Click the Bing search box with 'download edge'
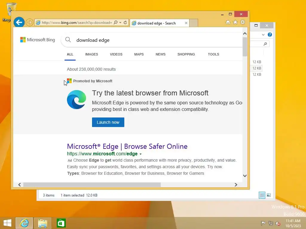Viewport: 306px width, 229px height. pos(152,40)
